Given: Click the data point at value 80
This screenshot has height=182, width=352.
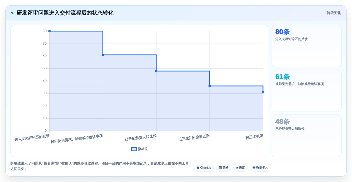Looking at the screenshot, I should (49, 31).
